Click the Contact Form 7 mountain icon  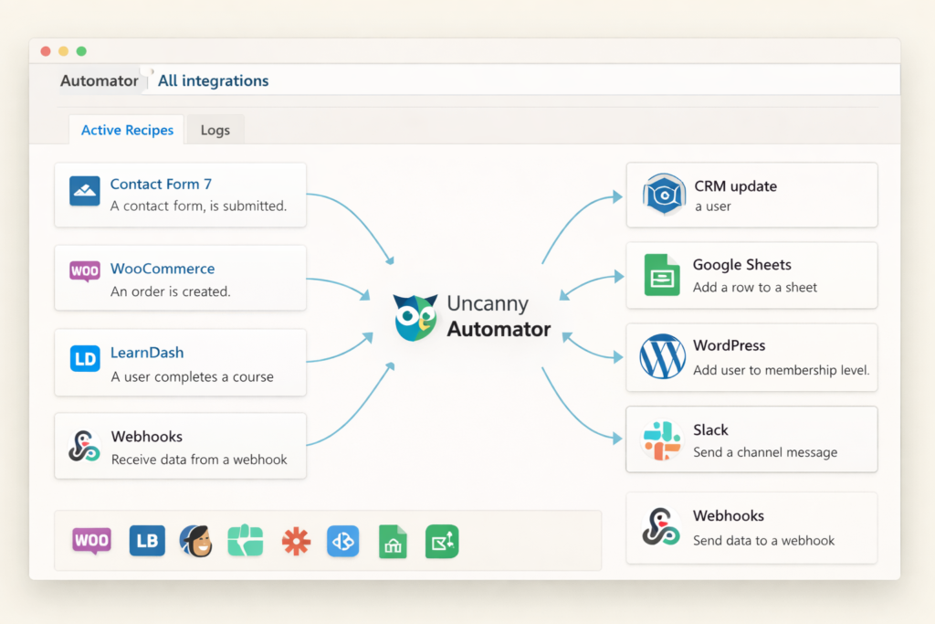[83, 192]
